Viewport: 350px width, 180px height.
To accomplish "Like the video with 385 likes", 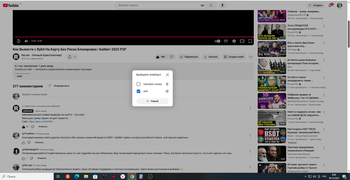I will pos(161,57).
